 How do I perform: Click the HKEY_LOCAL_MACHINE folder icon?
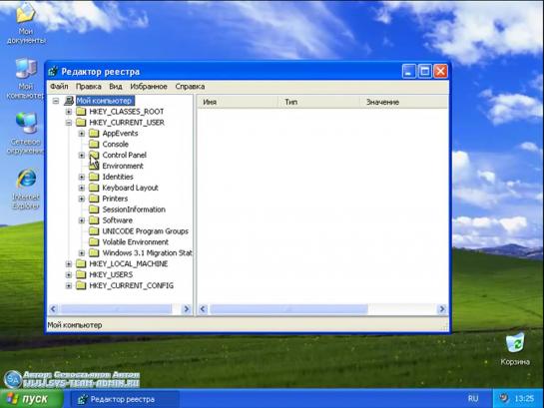coord(81,263)
